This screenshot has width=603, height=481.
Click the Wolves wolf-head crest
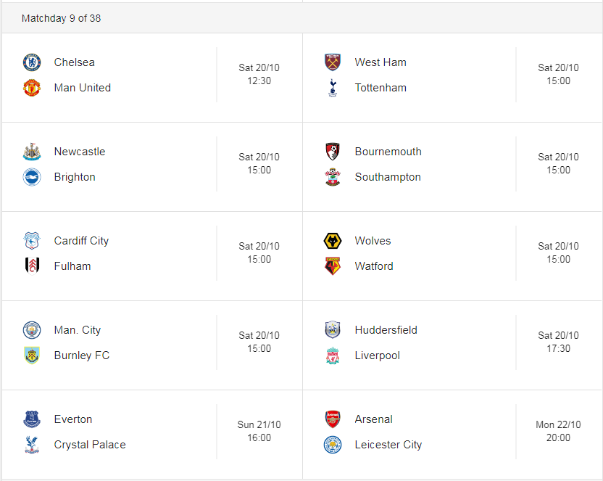pos(333,241)
